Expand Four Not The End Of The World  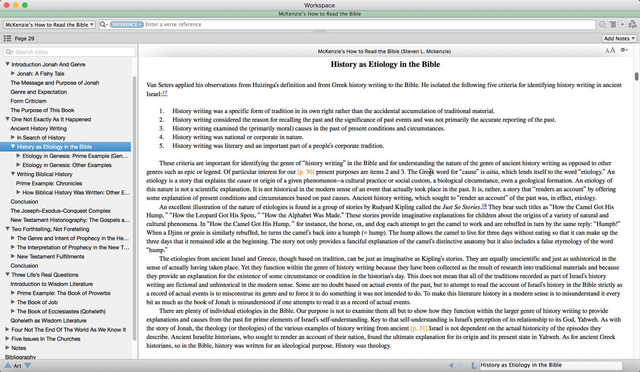tap(7, 329)
